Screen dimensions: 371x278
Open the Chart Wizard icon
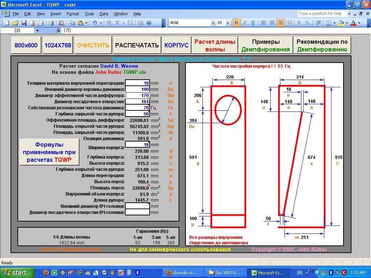pos(141,23)
